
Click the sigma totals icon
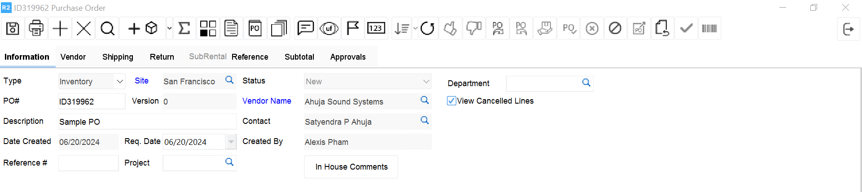[184, 29]
